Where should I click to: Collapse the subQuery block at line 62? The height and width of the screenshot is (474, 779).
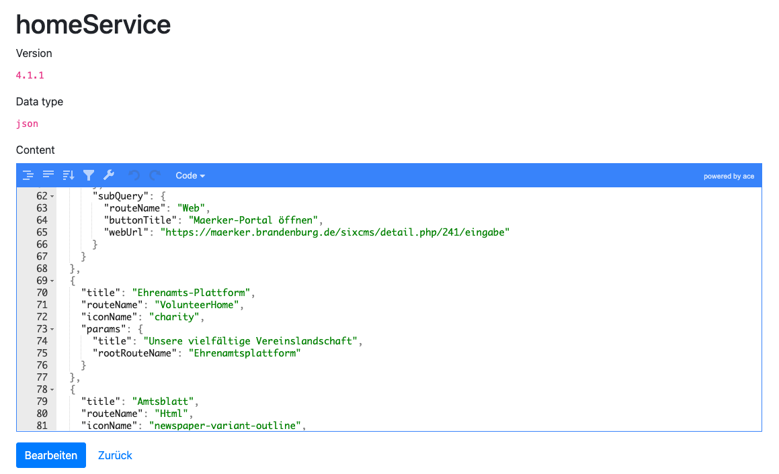[x=52, y=196]
